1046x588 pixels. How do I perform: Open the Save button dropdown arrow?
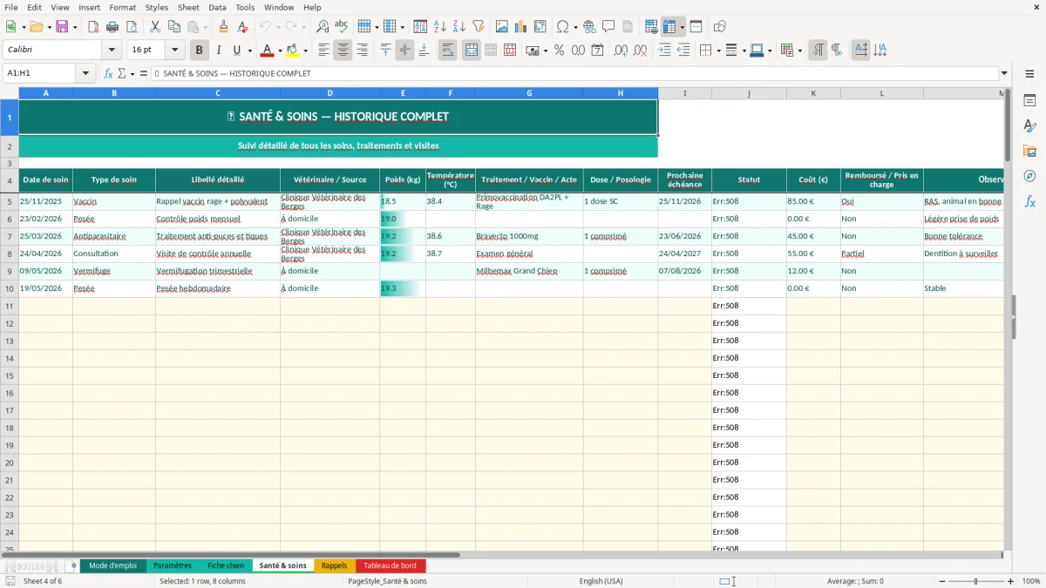pos(75,27)
